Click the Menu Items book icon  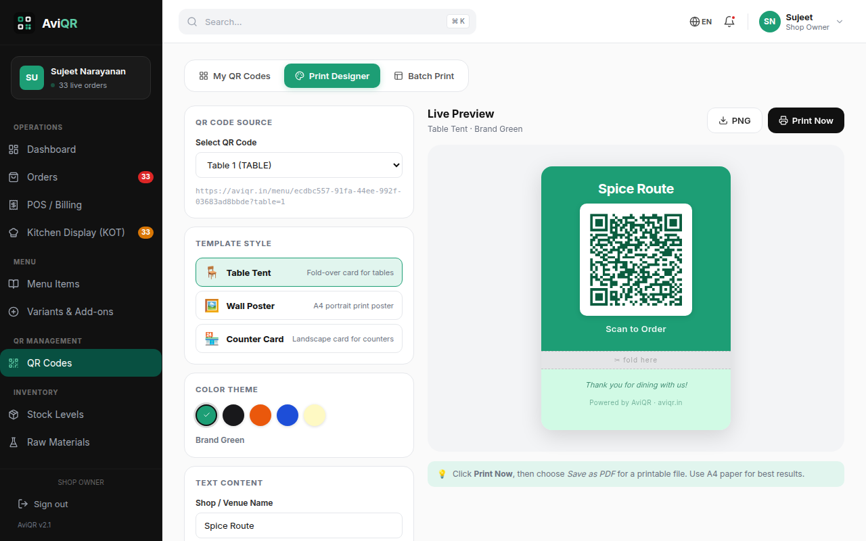click(14, 284)
